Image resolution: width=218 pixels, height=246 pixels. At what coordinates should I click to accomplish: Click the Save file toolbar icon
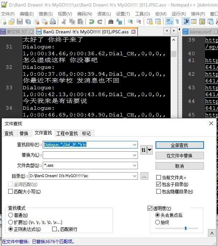pyautogui.click(x=20, y=22)
